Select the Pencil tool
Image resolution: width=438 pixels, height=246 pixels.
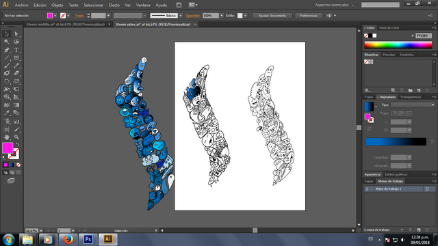pyautogui.click(x=16, y=66)
